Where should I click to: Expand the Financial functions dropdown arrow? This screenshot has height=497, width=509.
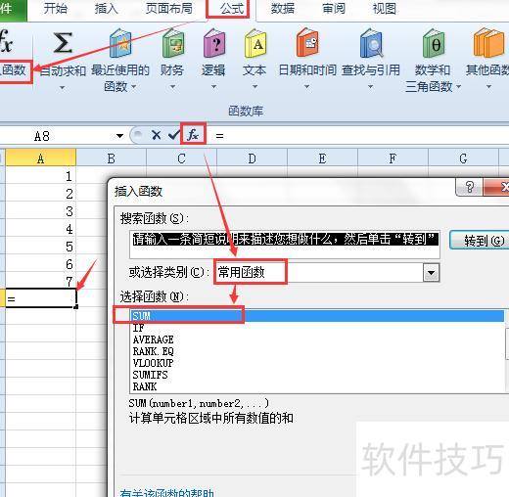tap(173, 87)
